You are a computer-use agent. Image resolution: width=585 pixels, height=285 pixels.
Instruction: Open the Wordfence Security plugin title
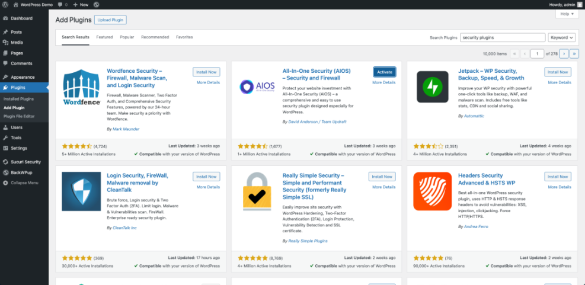pos(137,78)
